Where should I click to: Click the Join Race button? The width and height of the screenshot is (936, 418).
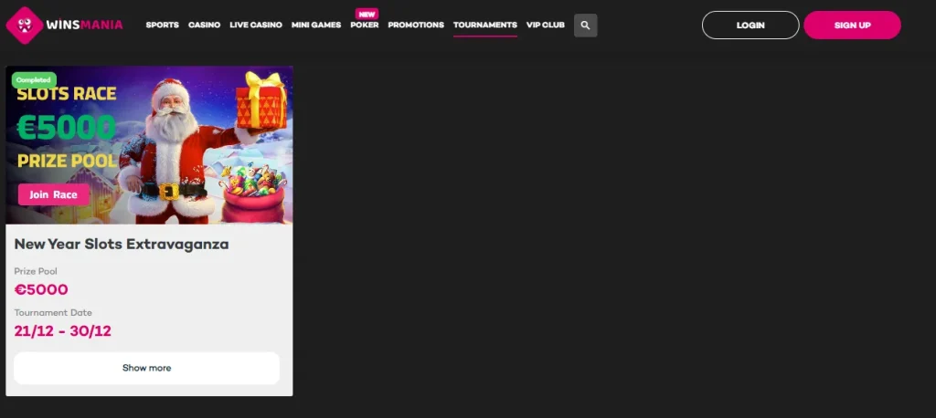54,194
